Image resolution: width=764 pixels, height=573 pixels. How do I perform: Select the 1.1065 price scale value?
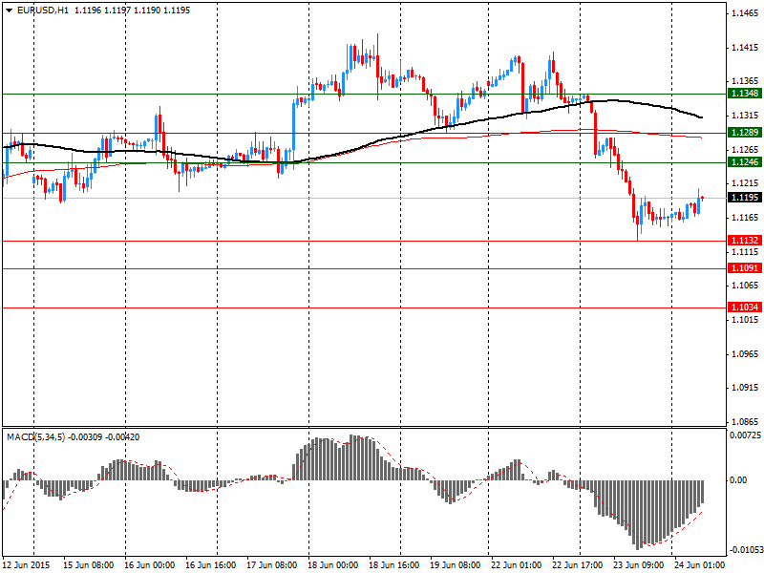(x=745, y=285)
